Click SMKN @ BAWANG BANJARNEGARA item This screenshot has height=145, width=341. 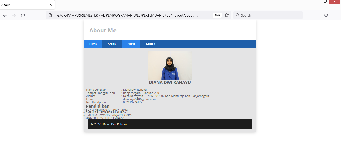(109, 115)
